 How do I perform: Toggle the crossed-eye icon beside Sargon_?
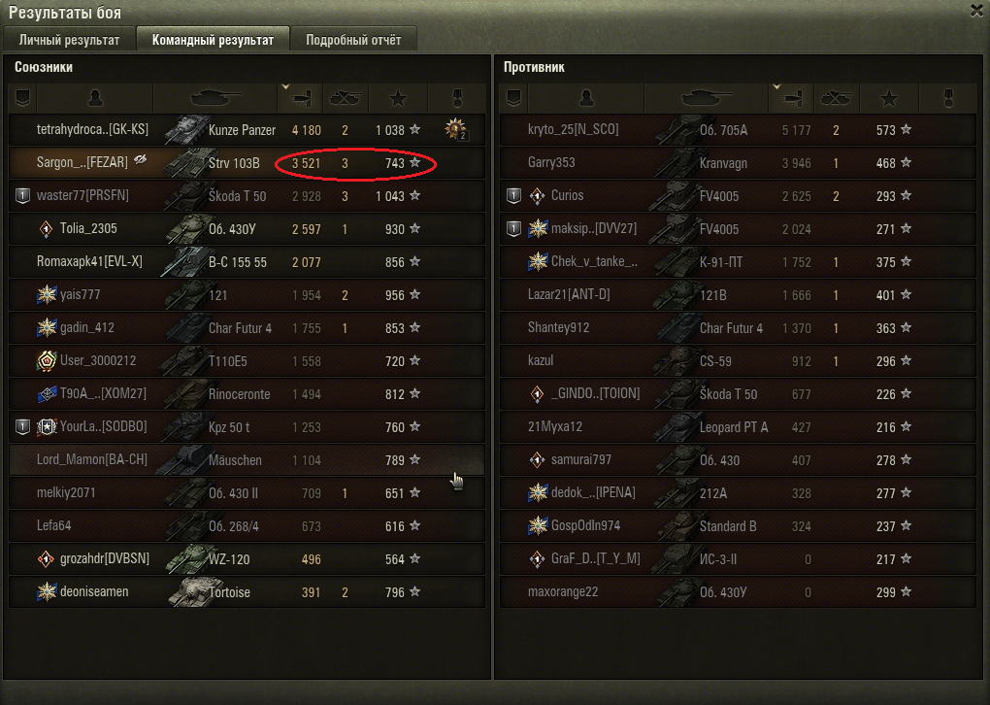(x=140, y=160)
